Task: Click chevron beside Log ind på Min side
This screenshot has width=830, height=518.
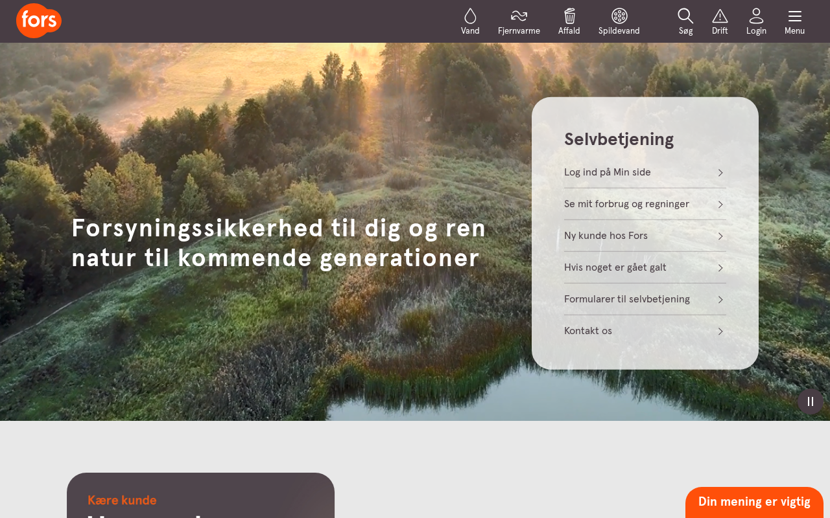Action: click(720, 173)
